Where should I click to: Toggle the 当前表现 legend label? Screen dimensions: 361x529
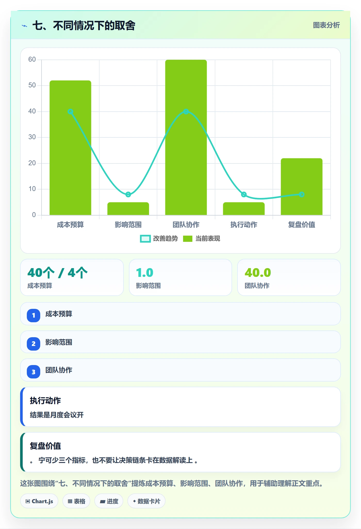click(208, 239)
